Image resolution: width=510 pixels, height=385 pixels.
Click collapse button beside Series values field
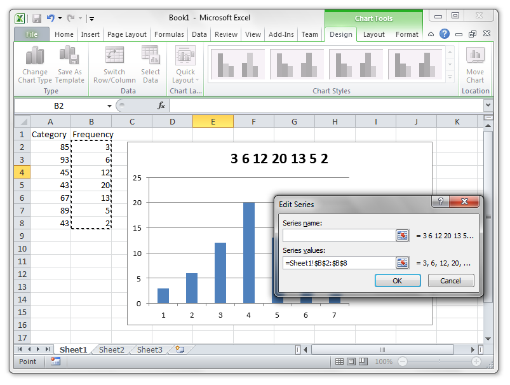pyautogui.click(x=402, y=262)
